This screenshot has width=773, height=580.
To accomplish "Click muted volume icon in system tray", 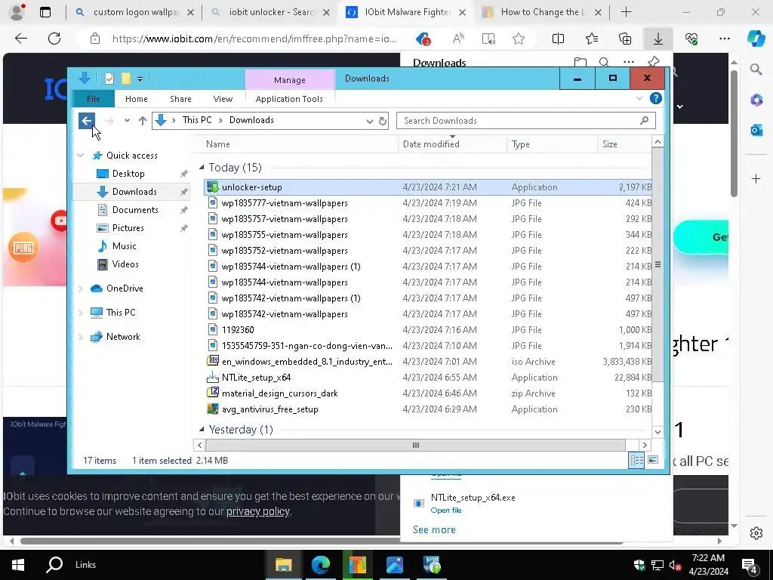I will pos(674,565).
